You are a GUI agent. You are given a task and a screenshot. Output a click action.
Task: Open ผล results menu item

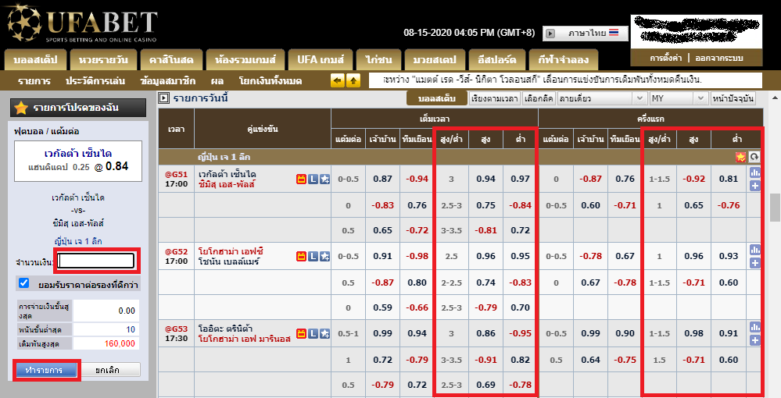[217, 81]
